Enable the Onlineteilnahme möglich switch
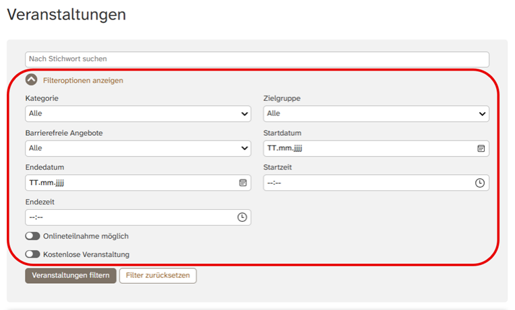Image resolution: width=515 pixels, height=310 pixels. (x=32, y=236)
